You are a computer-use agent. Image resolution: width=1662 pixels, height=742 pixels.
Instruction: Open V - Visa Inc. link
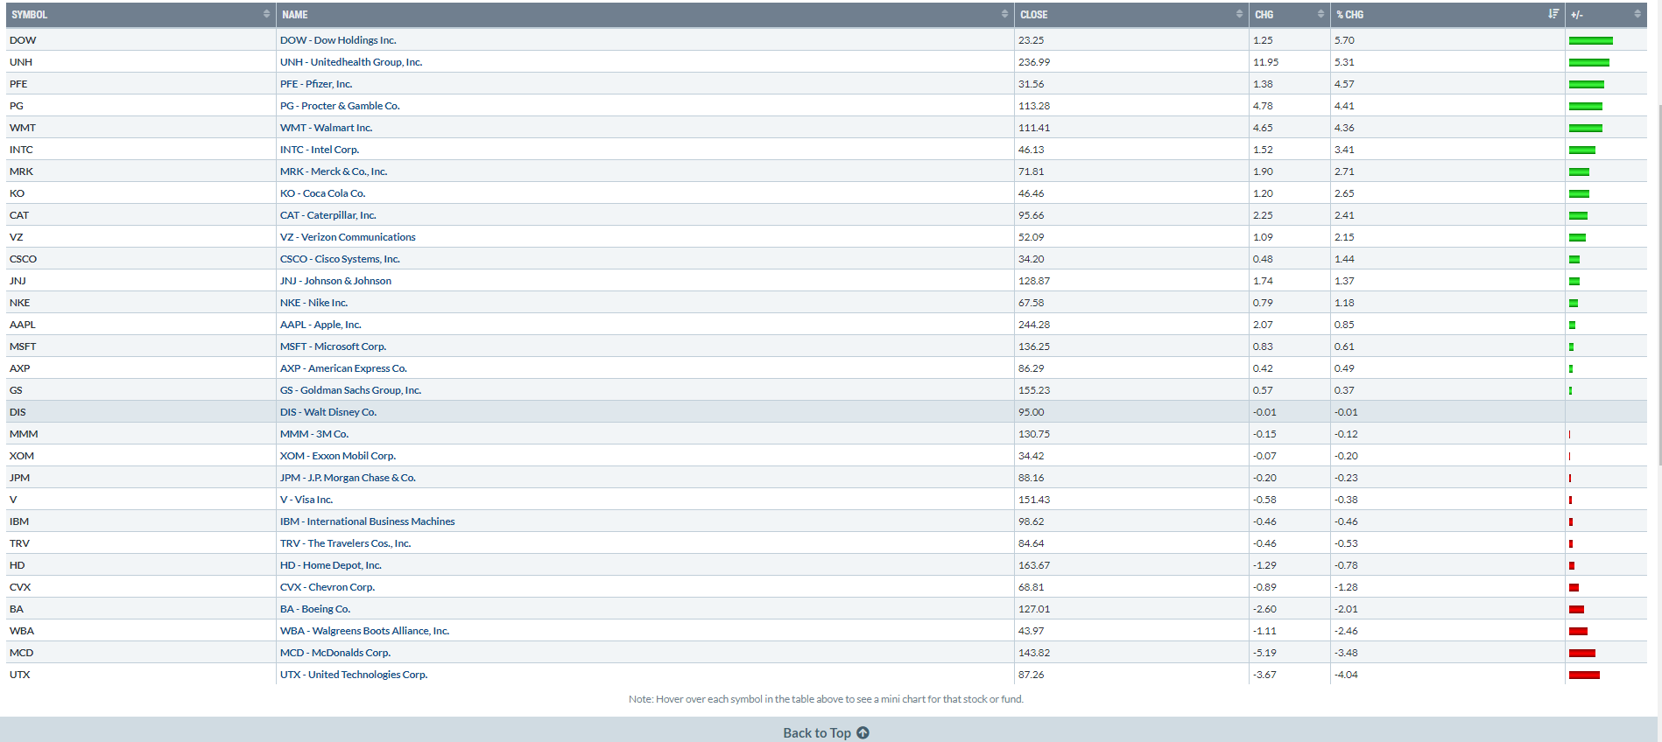coord(306,500)
